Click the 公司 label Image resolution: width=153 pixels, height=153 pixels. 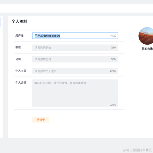tap(18, 59)
